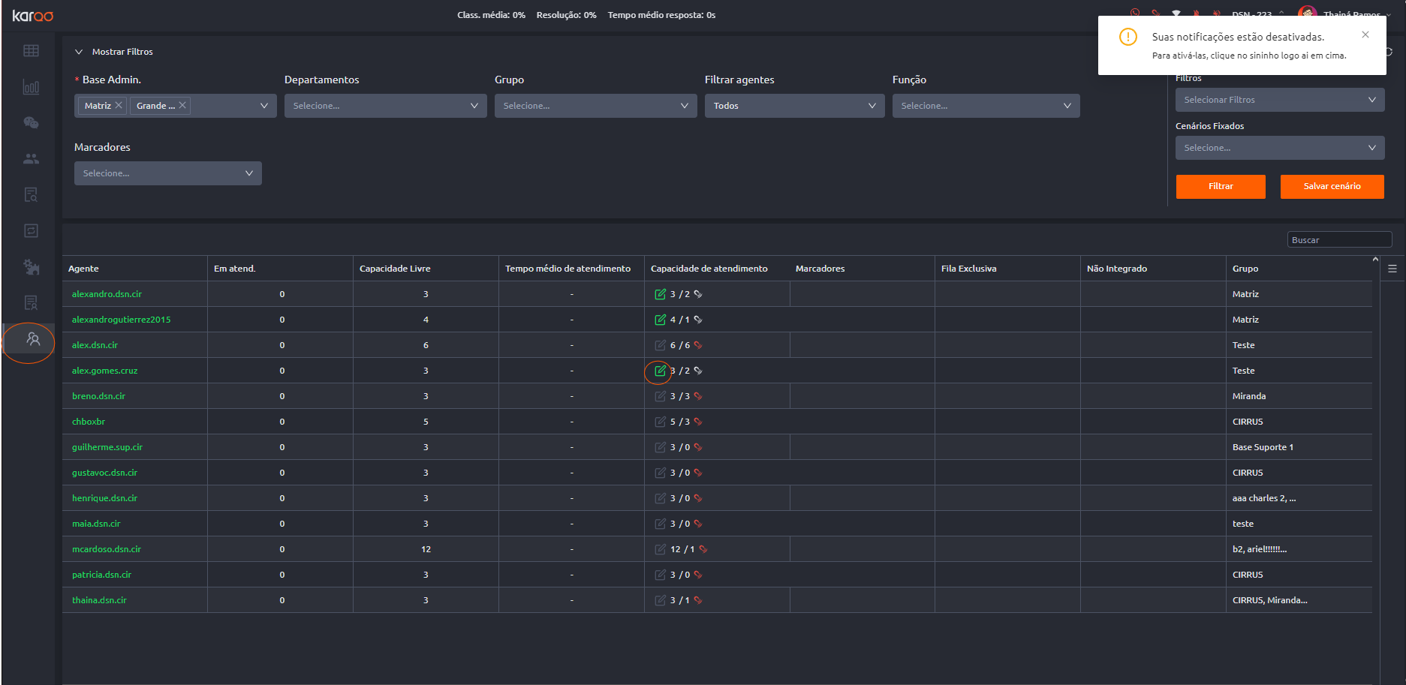This screenshot has width=1406, height=685.
Task: Open the chat bubbles sidebar icon
Action: (x=31, y=123)
